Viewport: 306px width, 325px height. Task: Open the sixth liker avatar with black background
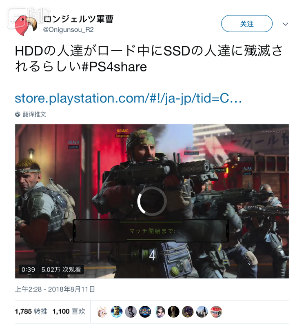click(173, 312)
